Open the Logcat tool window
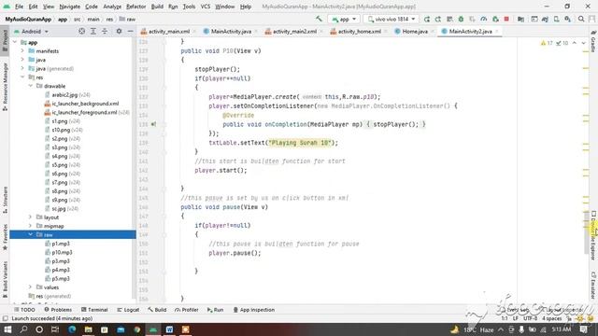The width and height of the screenshot is (598, 336). (128, 310)
